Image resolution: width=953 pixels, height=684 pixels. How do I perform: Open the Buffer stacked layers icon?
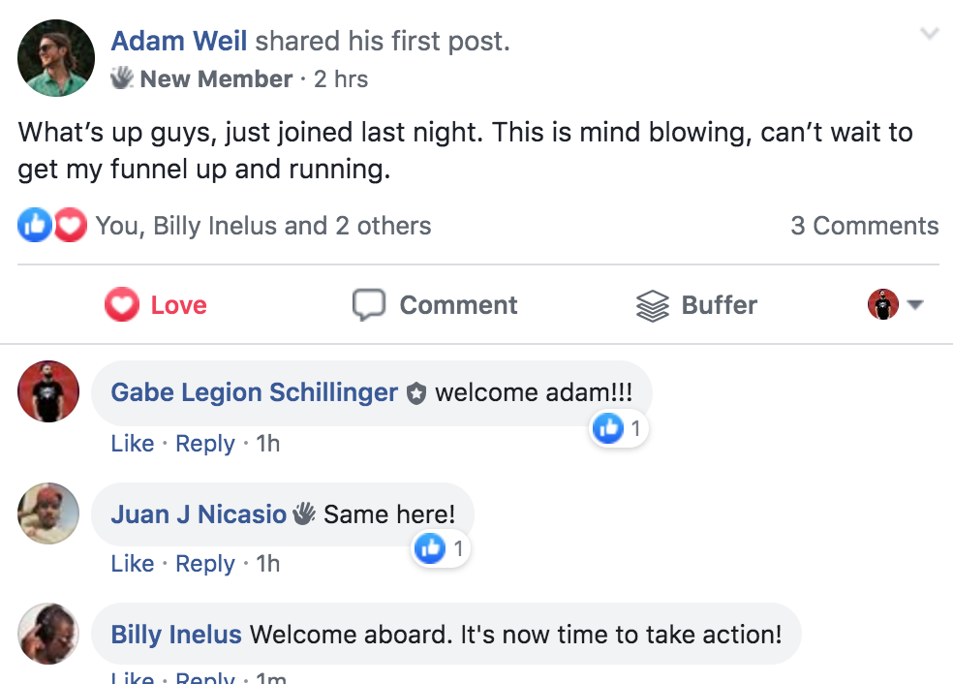tap(653, 305)
